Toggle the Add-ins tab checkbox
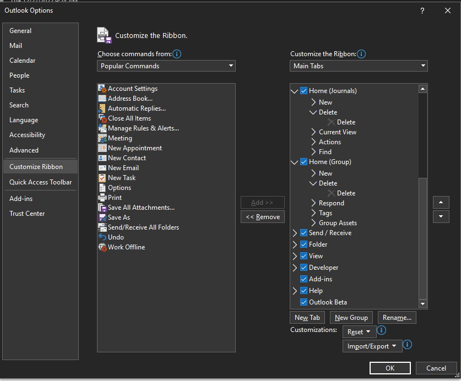This screenshot has height=381, width=461. click(303, 279)
